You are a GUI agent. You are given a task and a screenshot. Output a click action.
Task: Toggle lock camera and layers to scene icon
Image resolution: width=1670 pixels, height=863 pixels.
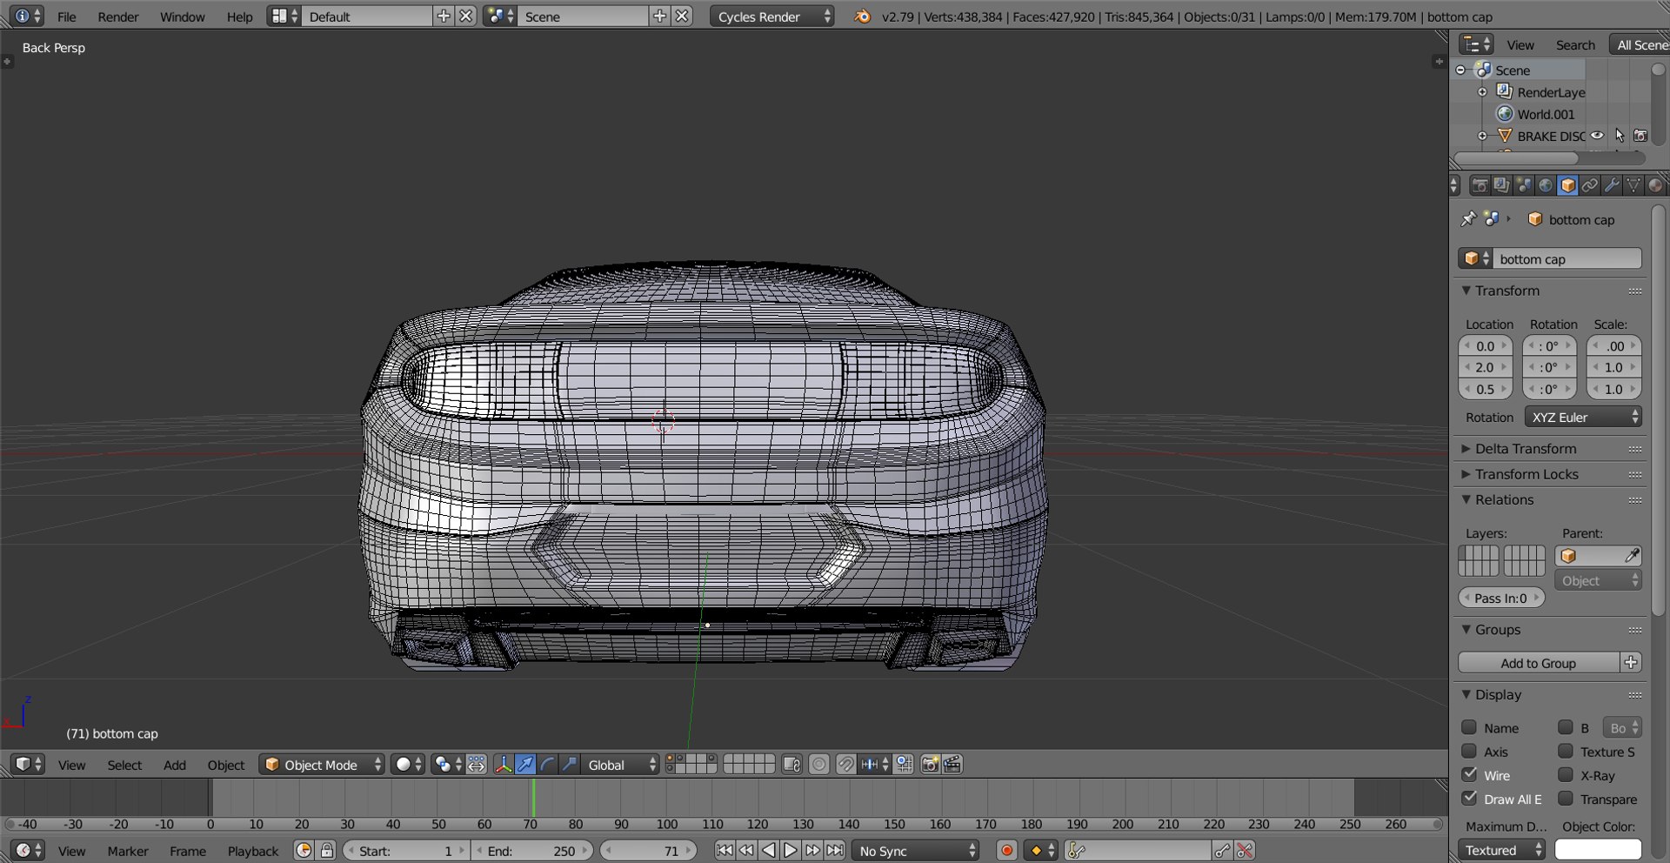coord(792,765)
